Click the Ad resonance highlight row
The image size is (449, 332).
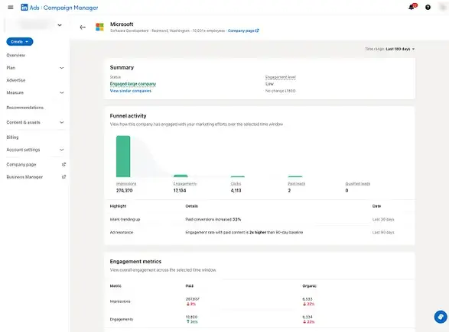(x=259, y=232)
